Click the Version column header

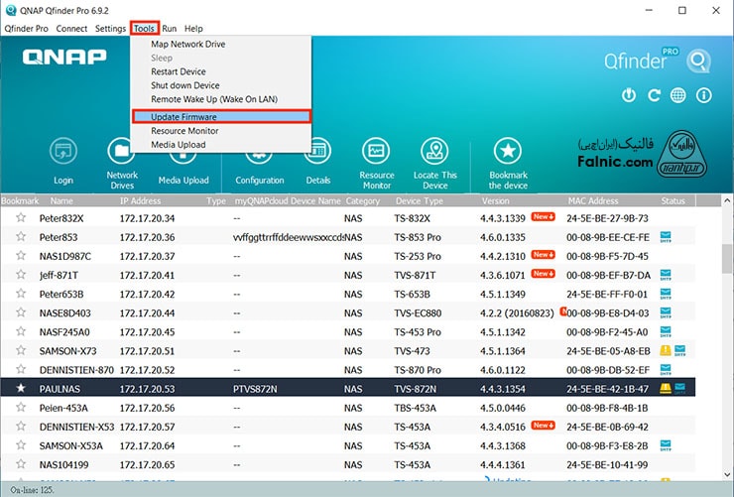tap(495, 200)
